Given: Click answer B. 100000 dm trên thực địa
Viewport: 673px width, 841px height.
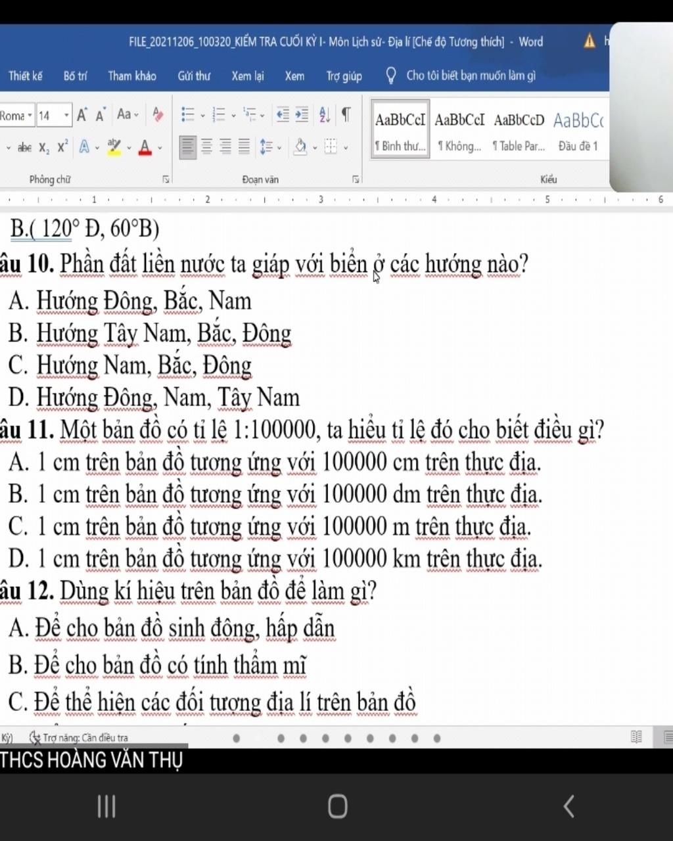Looking at the screenshot, I should coord(275,494).
